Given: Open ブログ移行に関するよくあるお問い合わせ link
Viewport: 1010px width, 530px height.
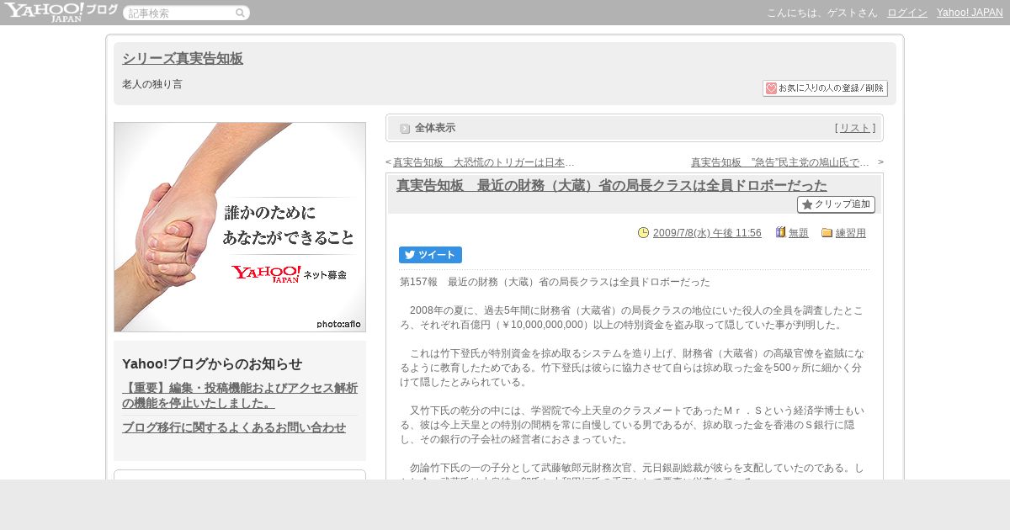Looking at the screenshot, I should click(234, 427).
